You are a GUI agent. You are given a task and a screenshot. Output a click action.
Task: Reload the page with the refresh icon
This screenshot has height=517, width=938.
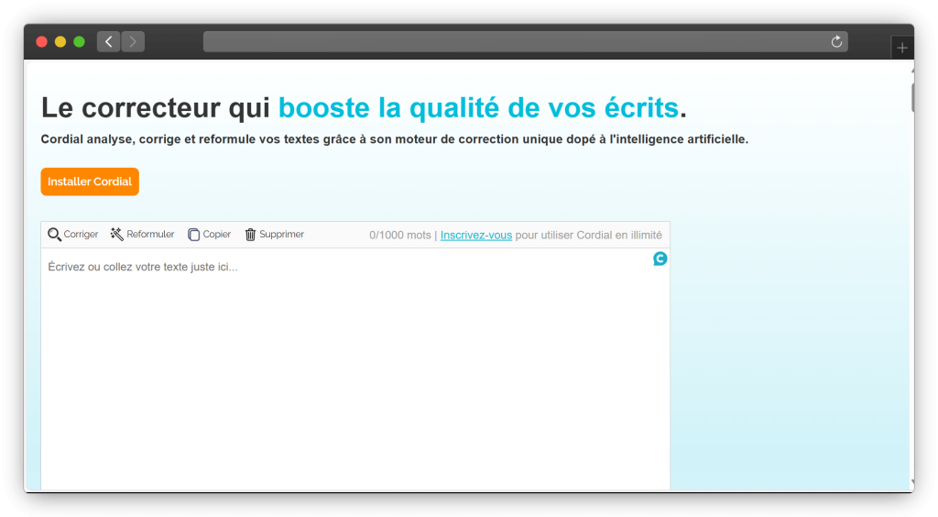(x=835, y=42)
